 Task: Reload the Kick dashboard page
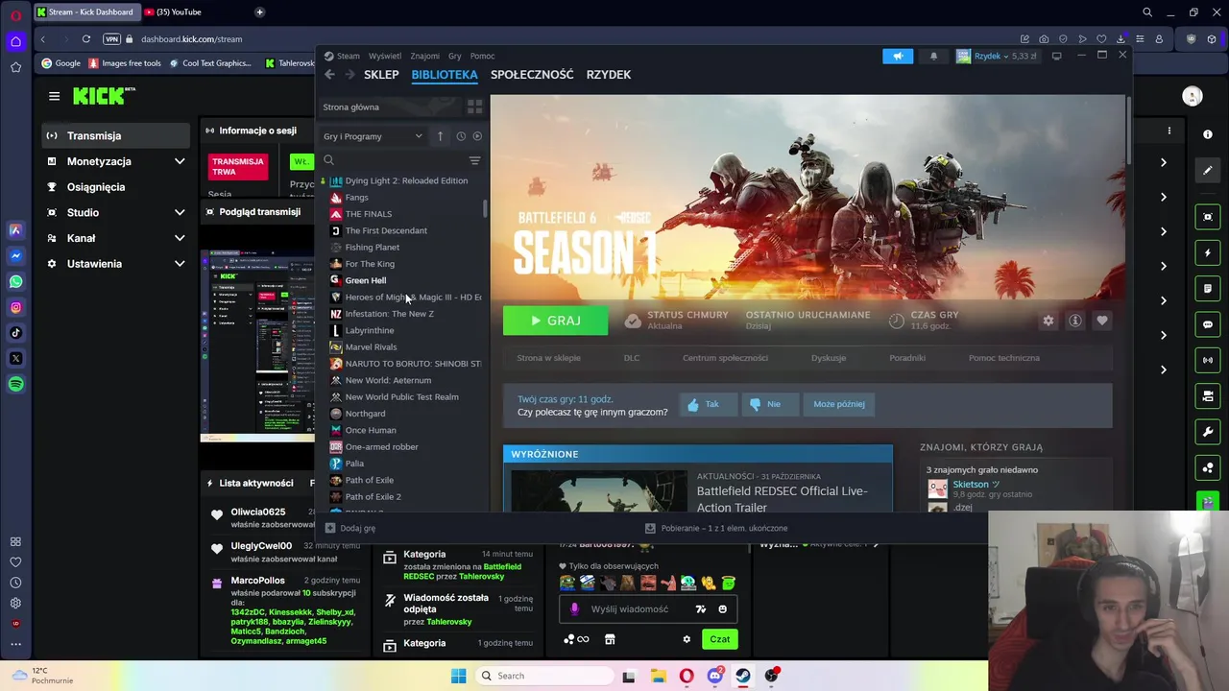(86, 39)
